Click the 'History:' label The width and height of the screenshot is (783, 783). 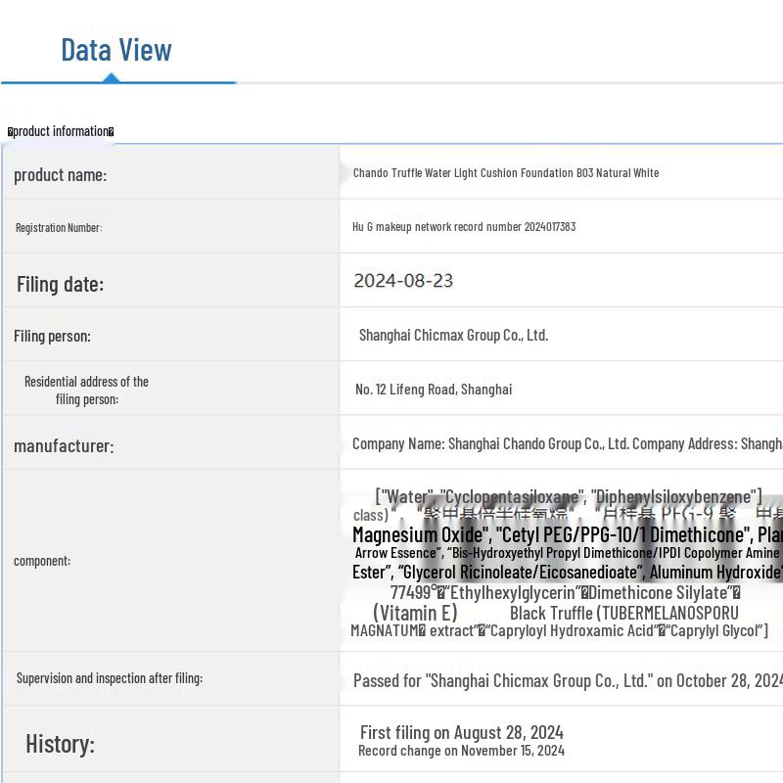coord(60,744)
